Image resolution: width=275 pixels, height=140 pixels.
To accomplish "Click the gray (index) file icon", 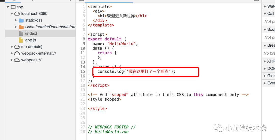I will click(21, 33).
